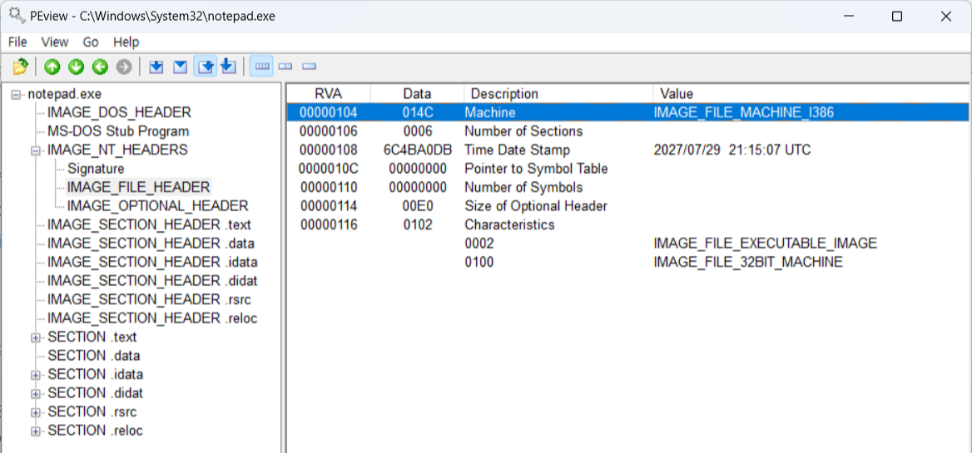This screenshot has width=972, height=453.
Task: Click the green up arrow toolbar button
Action: 52,66
